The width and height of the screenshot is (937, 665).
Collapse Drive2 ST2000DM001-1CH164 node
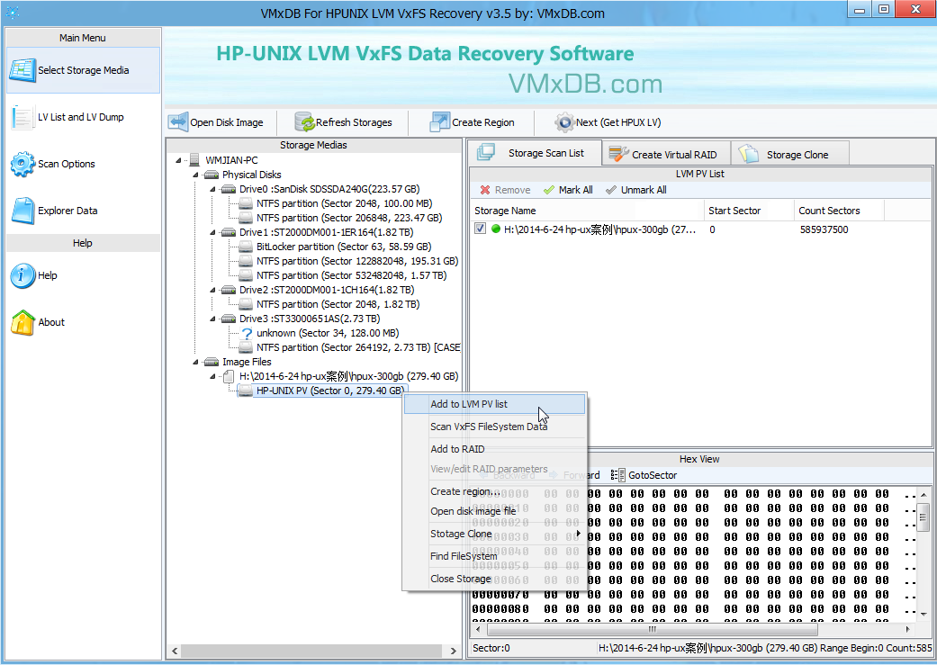[212, 290]
